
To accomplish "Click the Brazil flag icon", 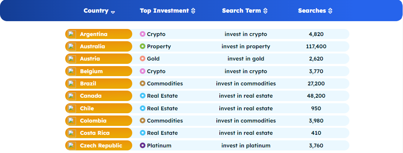I will [72, 84].
